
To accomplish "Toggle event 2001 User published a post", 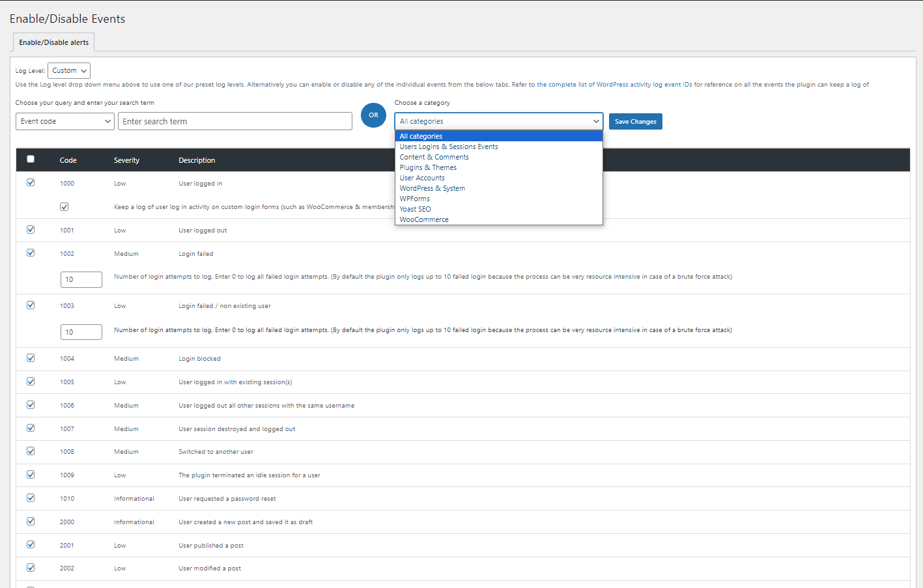I will point(31,544).
